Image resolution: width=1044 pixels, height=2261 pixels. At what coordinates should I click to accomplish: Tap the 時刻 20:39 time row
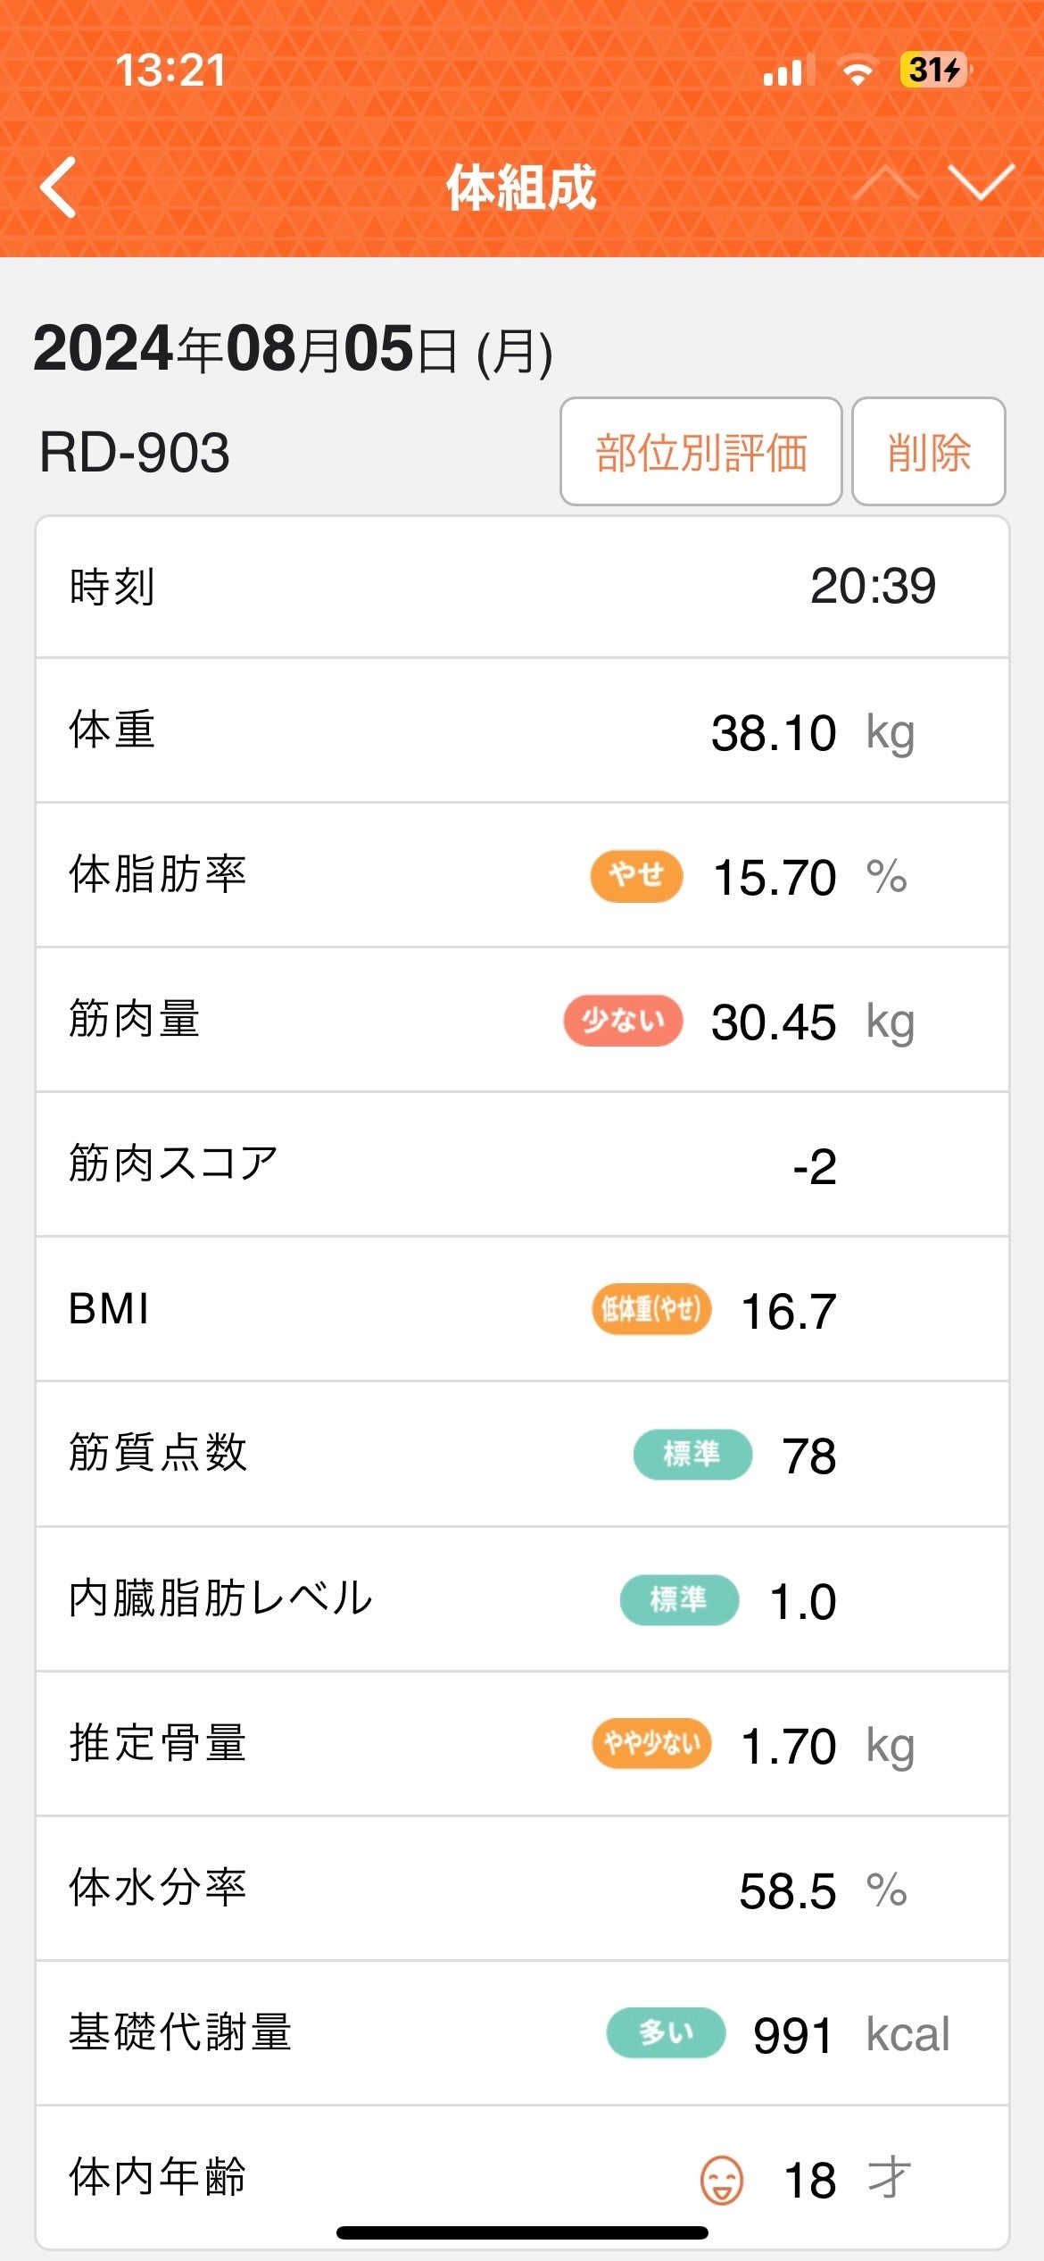coord(522,587)
